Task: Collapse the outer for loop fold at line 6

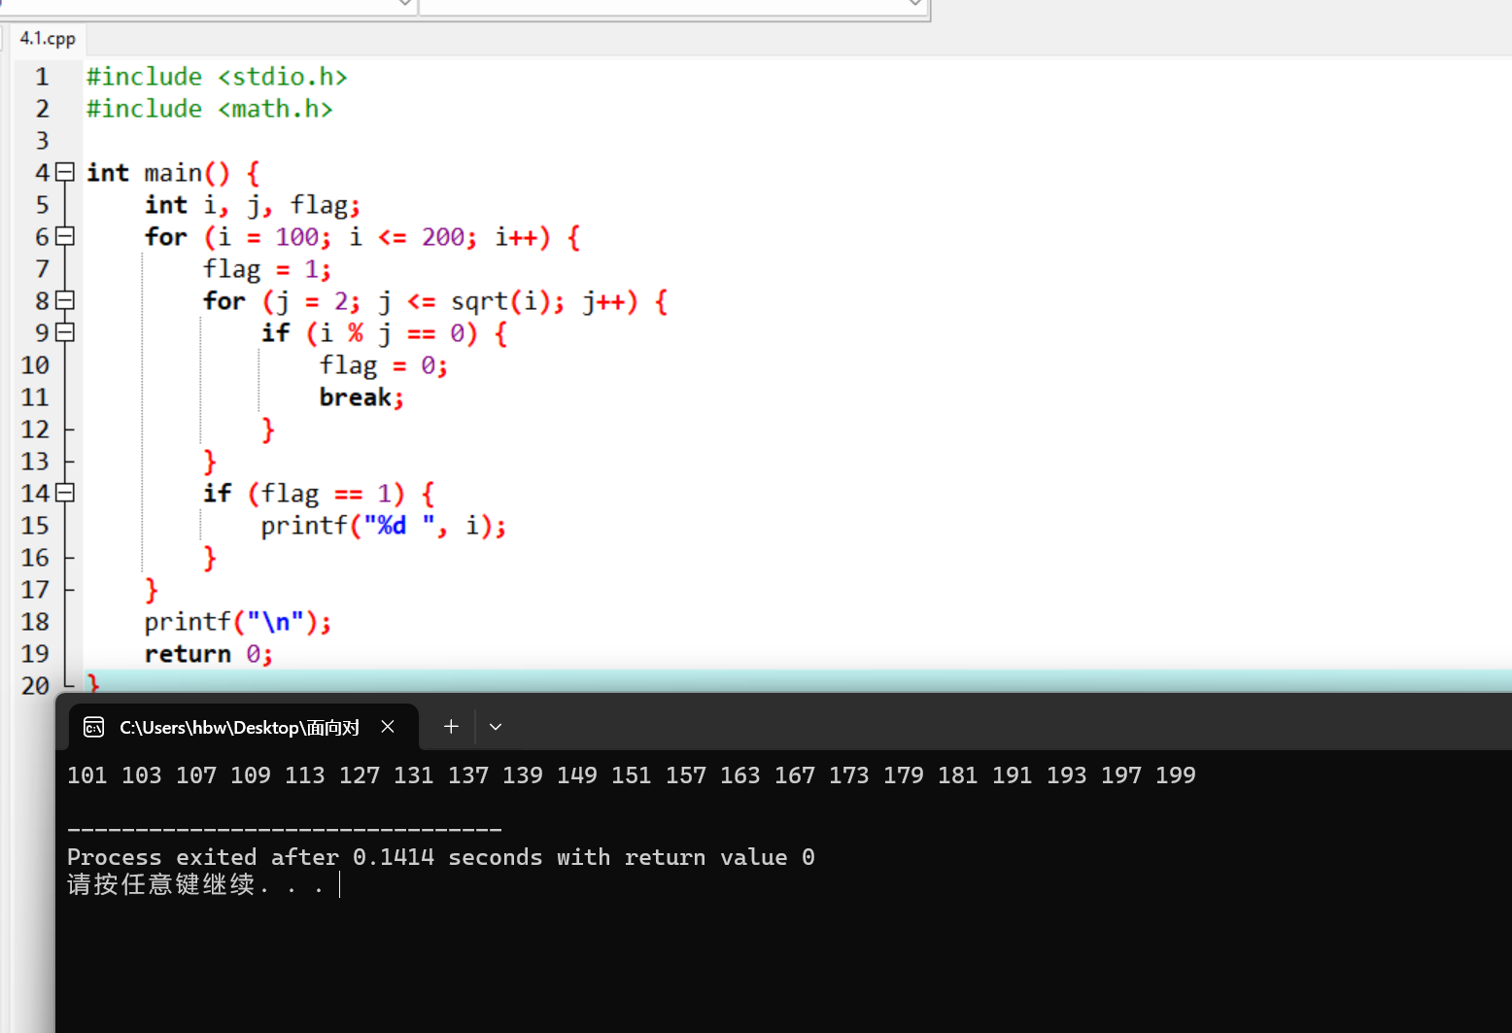Action: point(65,236)
